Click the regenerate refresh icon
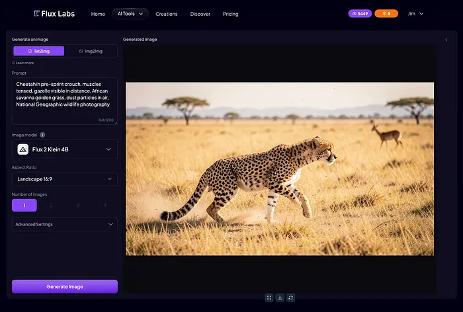Screen dimensions: 463x312 pos(290,298)
